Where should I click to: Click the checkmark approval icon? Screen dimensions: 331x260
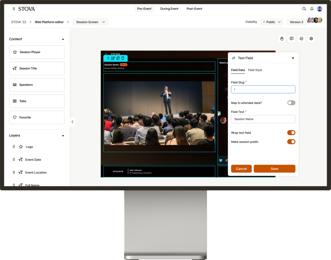pos(301,39)
